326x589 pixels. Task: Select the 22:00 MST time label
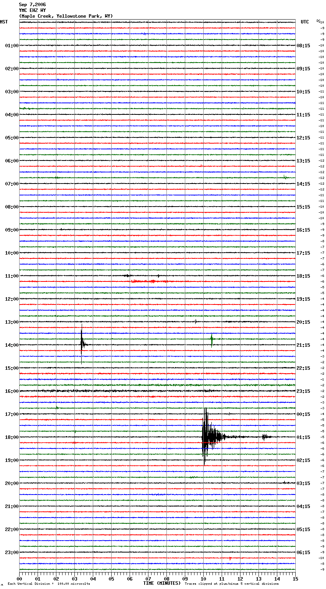[x=12, y=529]
